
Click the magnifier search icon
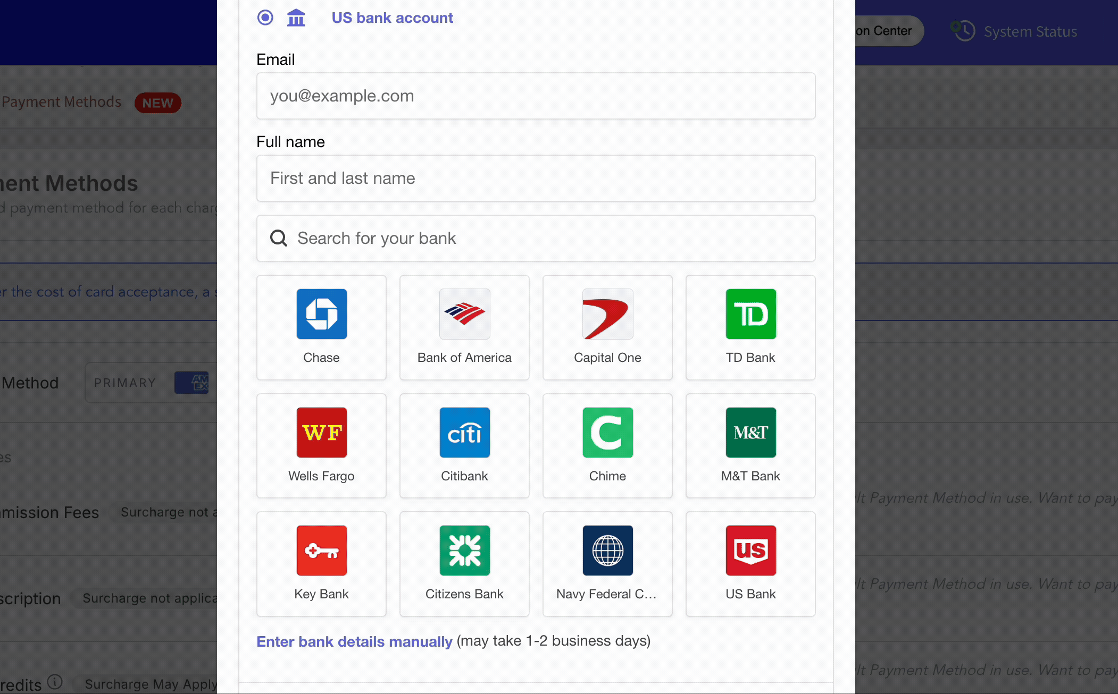coord(278,238)
